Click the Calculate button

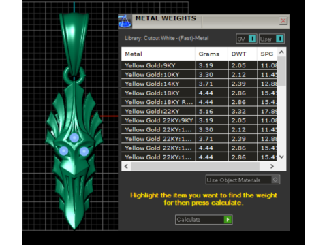(204, 220)
